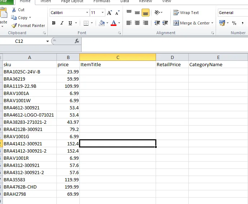Select the ItemTitle header cell
Image resolution: width=248 pixels, height=204 pixels.
[118, 64]
